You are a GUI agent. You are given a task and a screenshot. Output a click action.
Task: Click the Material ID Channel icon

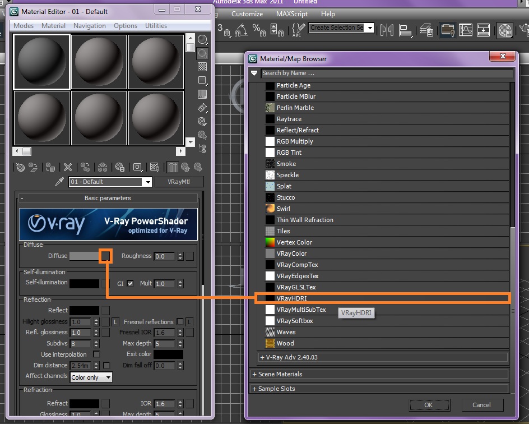(x=137, y=167)
